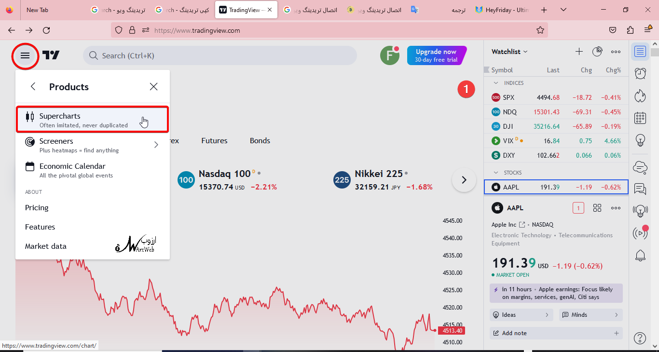The height and width of the screenshot is (352, 659).
Task: Open the Ideas lightbulb sidebar panel
Action: pos(640,140)
